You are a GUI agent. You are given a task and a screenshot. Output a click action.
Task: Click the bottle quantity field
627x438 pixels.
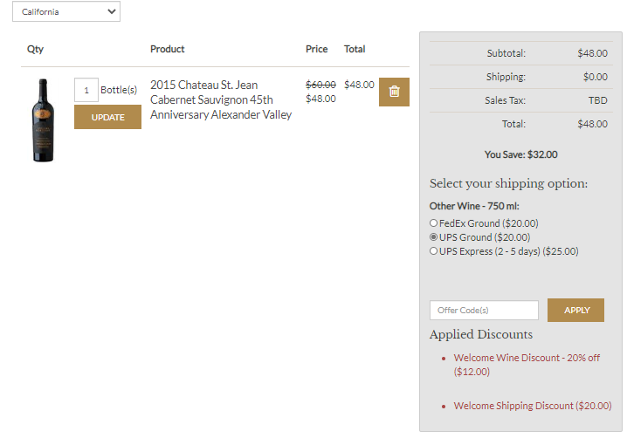[86, 90]
